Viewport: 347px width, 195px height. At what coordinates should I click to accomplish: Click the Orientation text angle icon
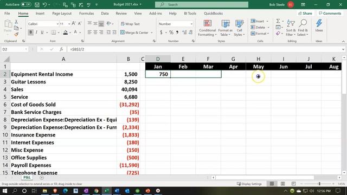108,23
